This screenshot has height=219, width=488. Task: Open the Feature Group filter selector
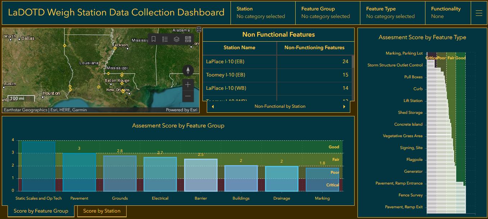327,13
